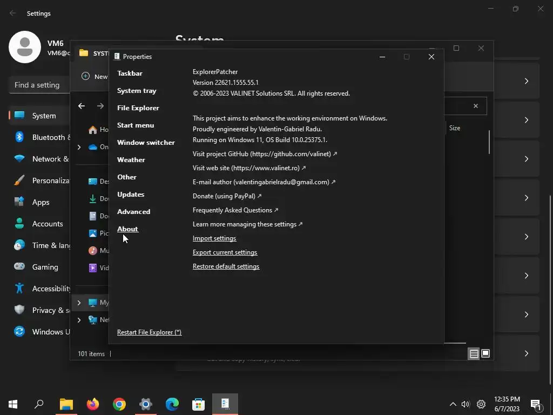Screen dimensions: 553x415
Task: Open Firefox from the taskbar
Action: [x=93, y=404]
